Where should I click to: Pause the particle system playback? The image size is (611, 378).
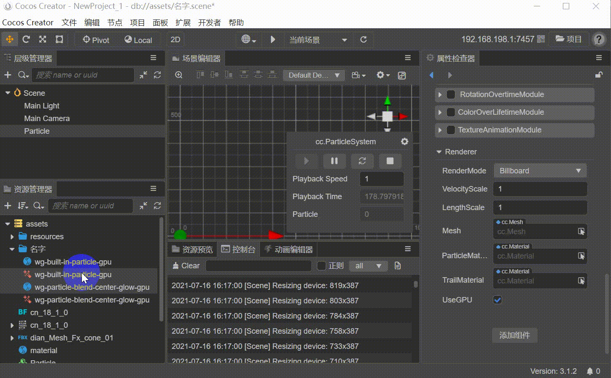pyautogui.click(x=334, y=161)
